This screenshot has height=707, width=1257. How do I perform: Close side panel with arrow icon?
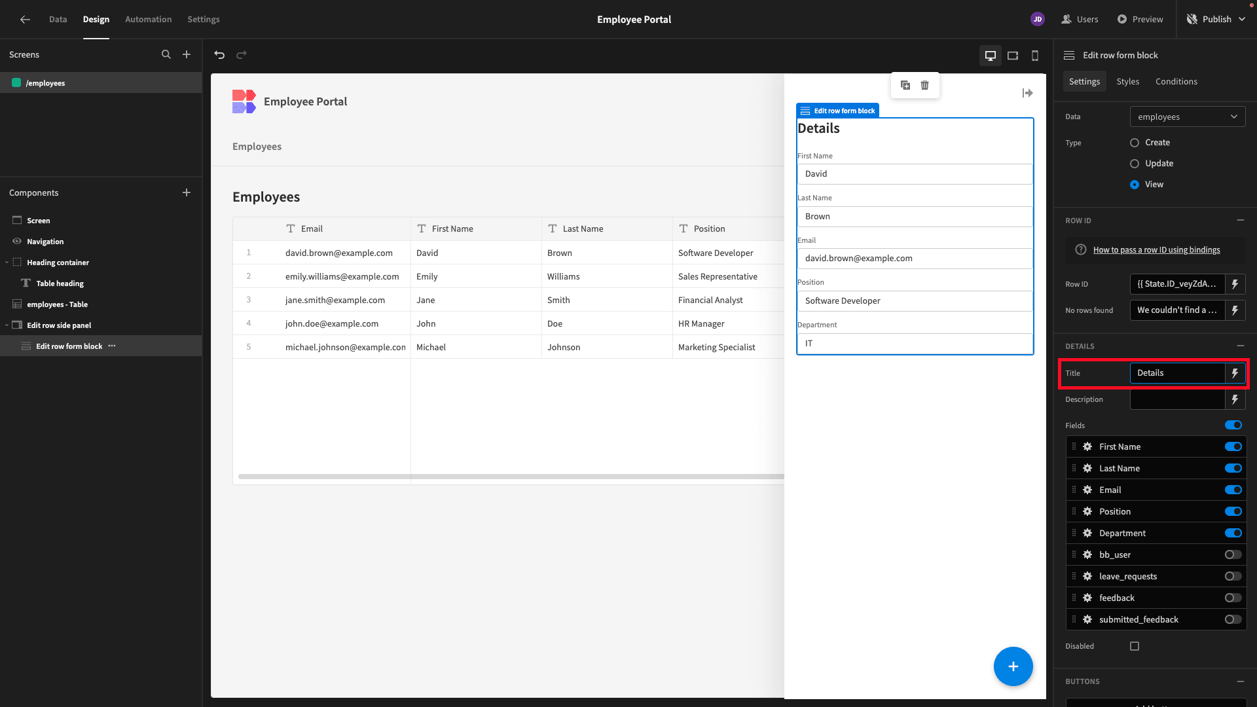click(1028, 94)
